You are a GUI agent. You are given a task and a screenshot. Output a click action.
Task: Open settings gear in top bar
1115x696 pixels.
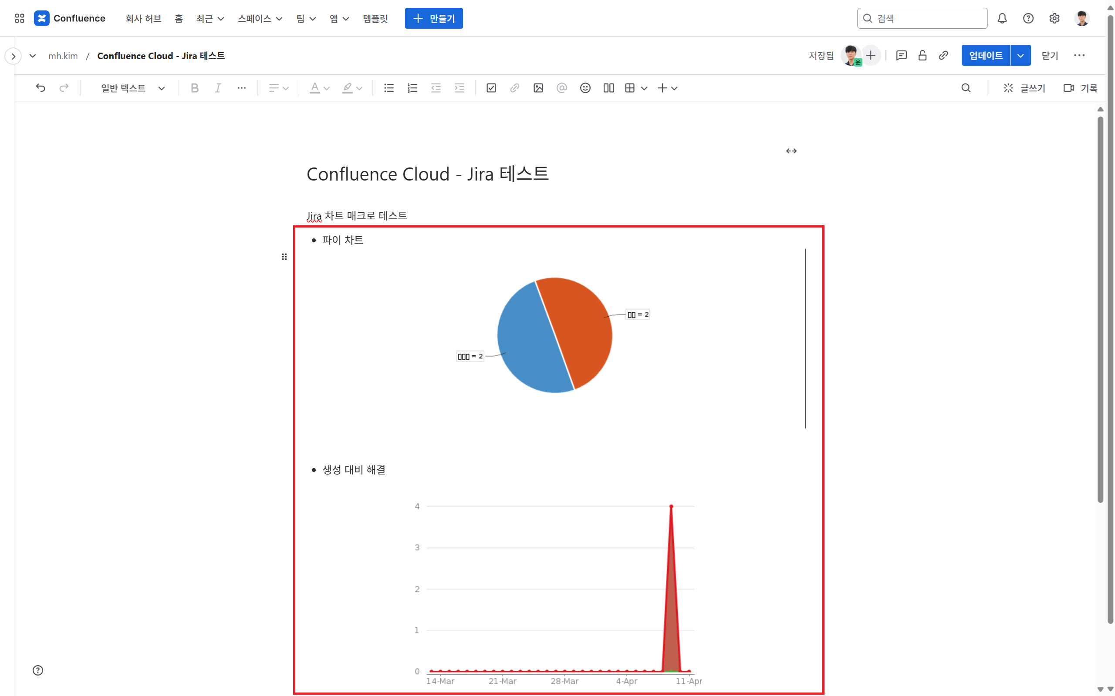pos(1054,18)
